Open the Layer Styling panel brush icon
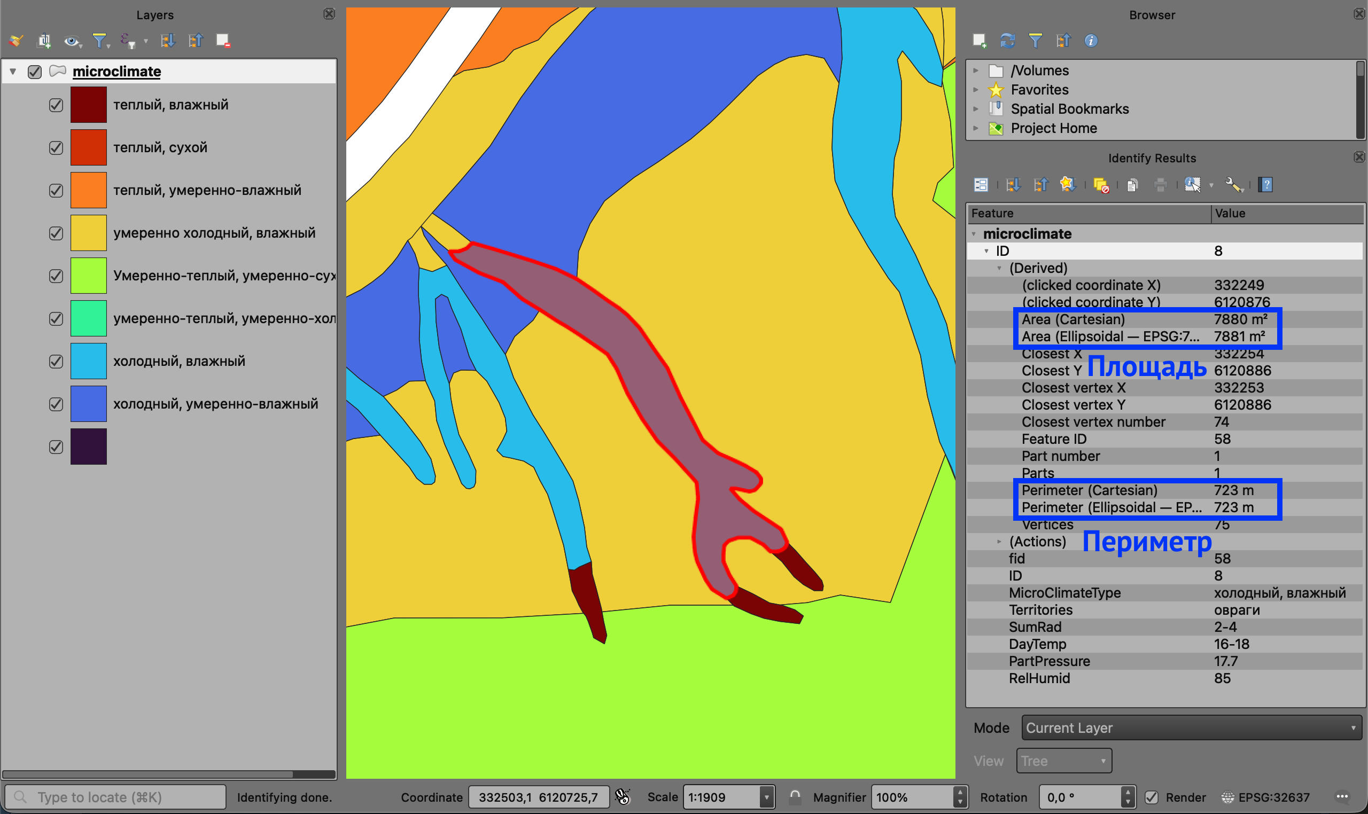 16,41
